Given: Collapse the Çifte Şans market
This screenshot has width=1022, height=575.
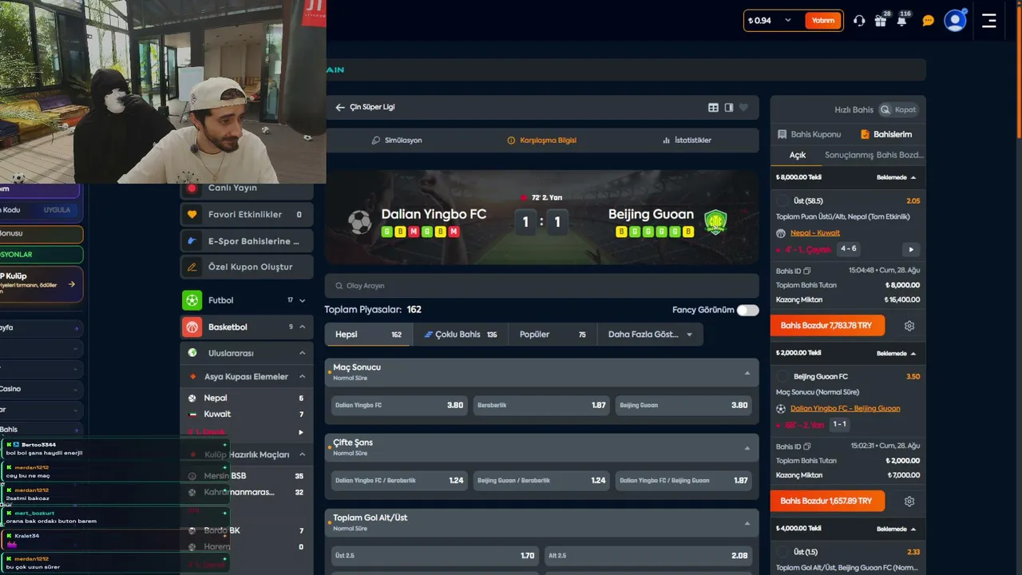Looking at the screenshot, I should coord(747,448).
